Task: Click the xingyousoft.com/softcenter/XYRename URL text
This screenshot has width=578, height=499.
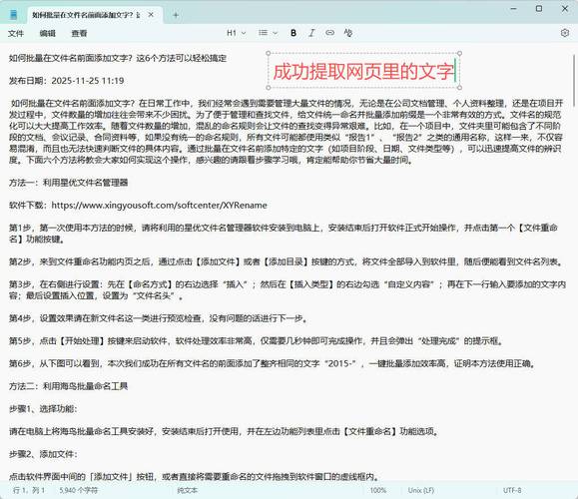Action: pyautogui.click(x=159, y=206)
